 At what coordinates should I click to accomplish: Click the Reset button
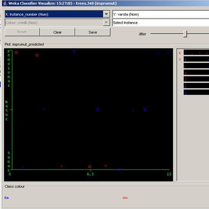coord(22,32)
